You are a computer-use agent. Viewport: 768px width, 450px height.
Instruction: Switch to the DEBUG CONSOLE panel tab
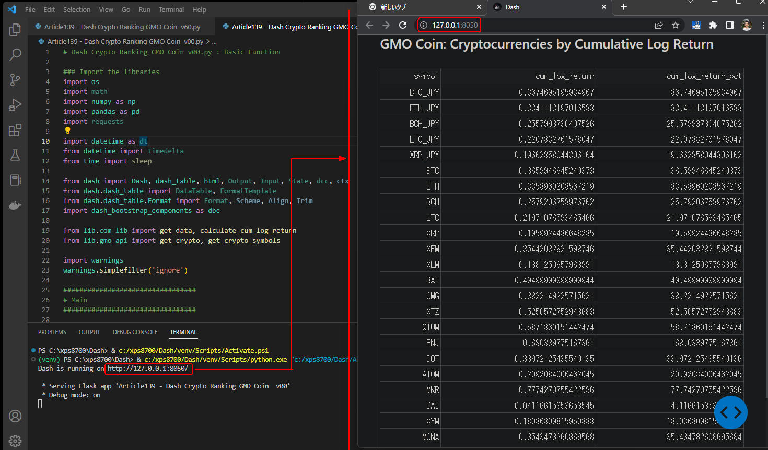click(135, 332)
